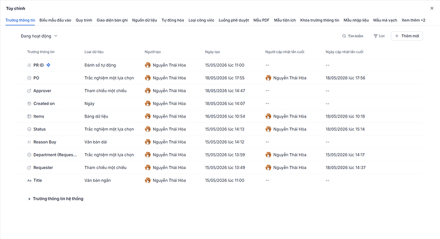The image size is (440, 239).
Task: Open the Created on field name
Action: tap(44, 104)
